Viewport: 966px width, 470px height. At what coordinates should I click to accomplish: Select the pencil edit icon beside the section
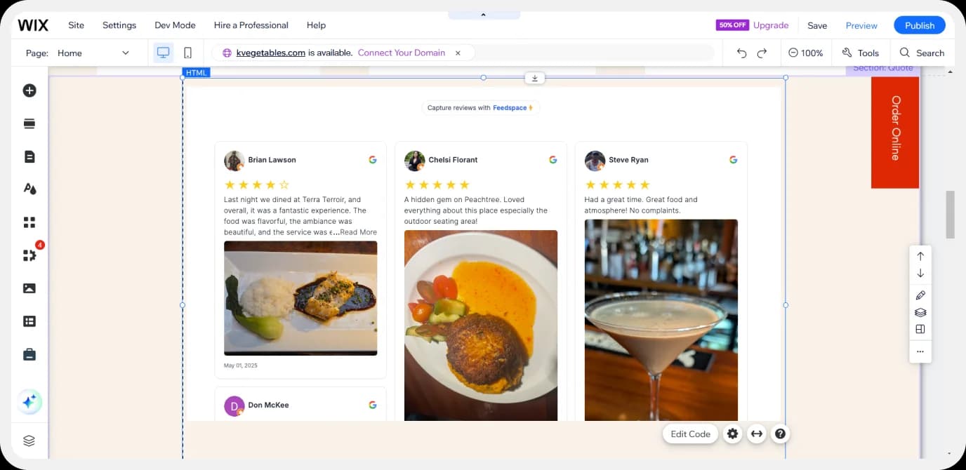[920, 295]
